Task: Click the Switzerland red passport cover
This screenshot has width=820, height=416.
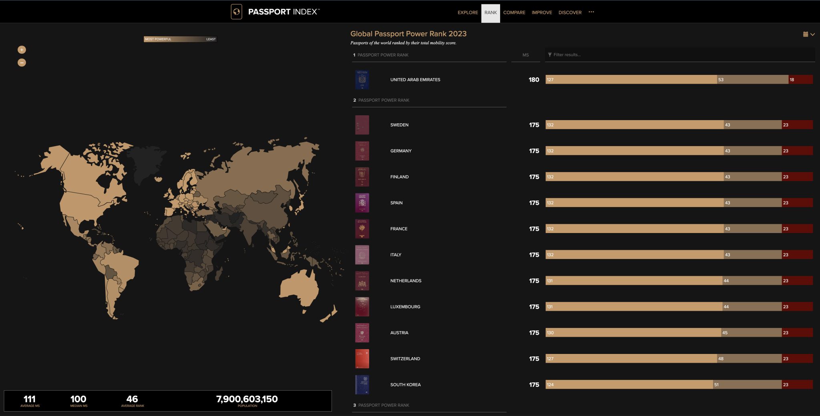Action: coord(362,359)
